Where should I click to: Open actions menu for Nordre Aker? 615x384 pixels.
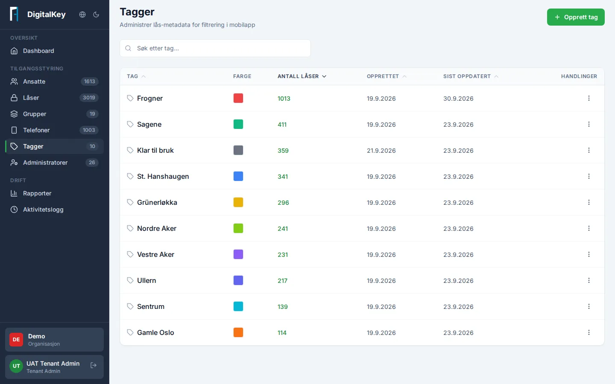589,228
